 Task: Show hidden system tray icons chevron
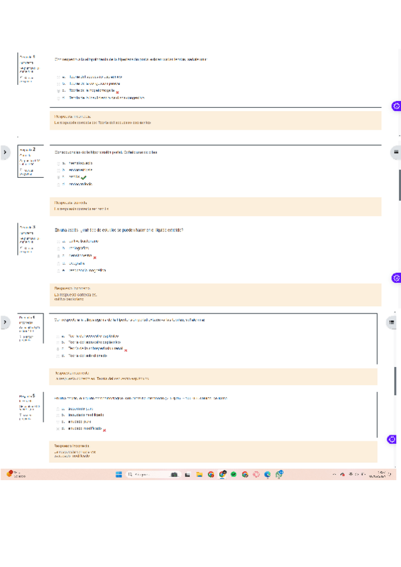pyautogui.click(x=333, y=475)
